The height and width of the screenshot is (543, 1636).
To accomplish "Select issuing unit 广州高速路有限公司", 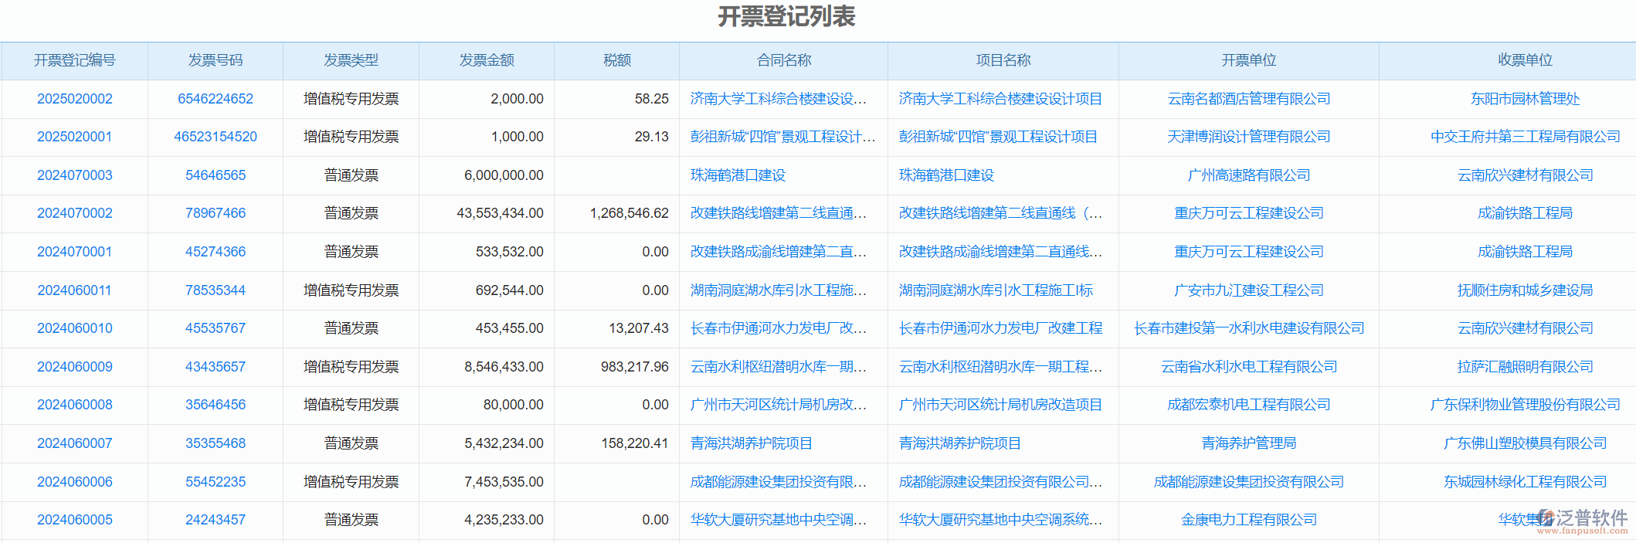I will pyautogui.click(x=1248, y=175).
